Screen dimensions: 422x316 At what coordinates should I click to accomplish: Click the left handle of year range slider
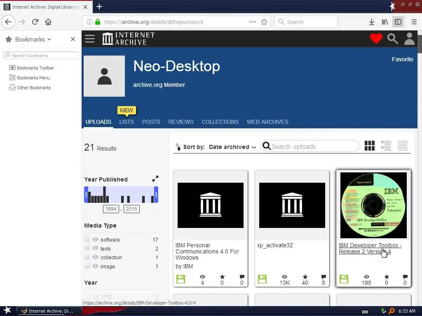[x=86, y=195]
